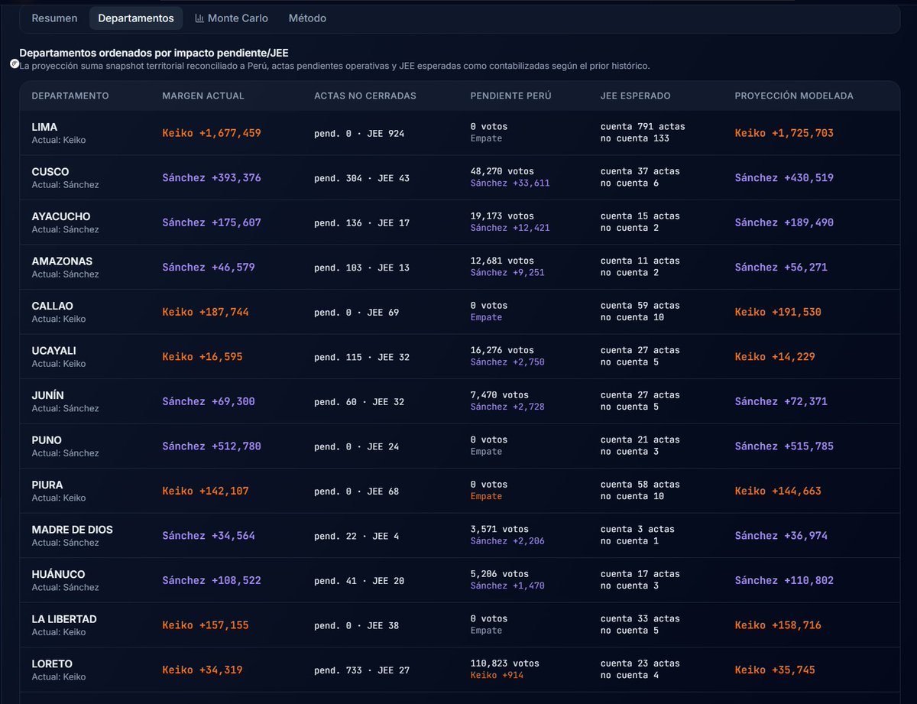This screenshot has width=917, height=704.
Task: Select the AMAZONAS department name
Action: coord(61,261)
